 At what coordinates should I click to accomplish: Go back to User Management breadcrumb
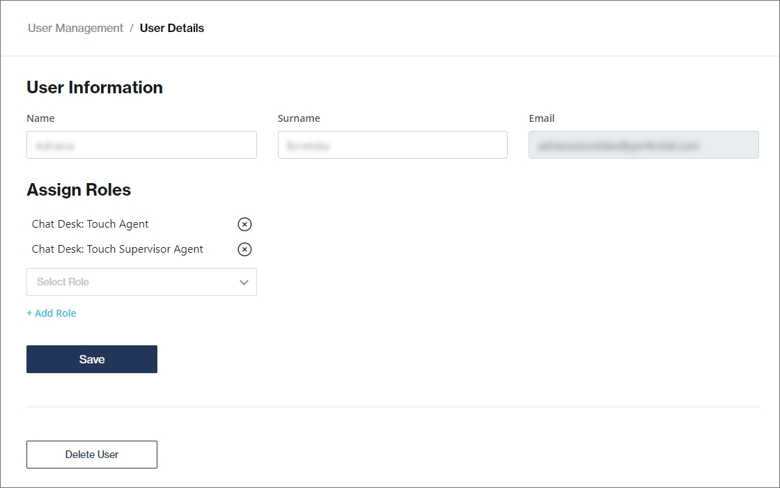tap(75, 29)
